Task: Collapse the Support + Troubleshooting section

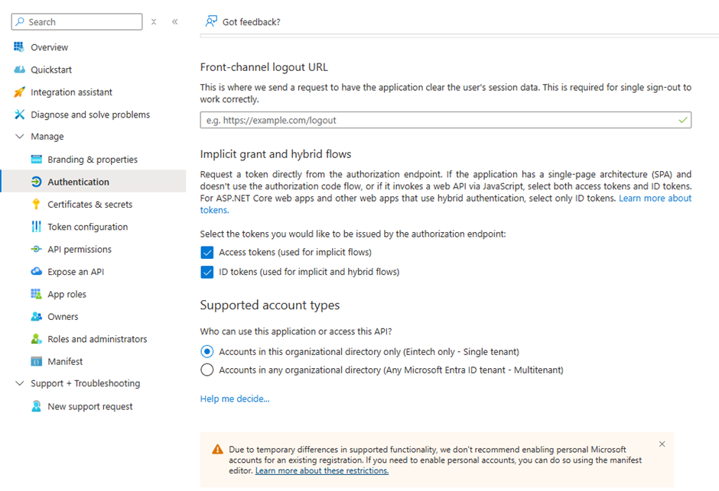Action: pyautogui.click(x=20, y=383)
